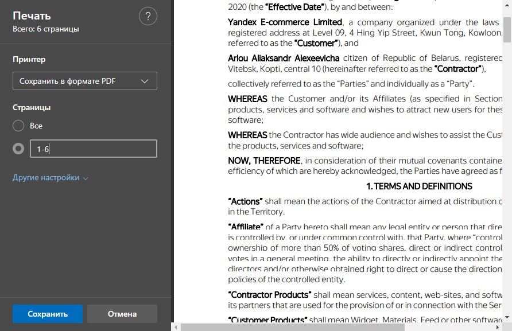Click the preview scroll-right arrow
This screenshot has height=331, width=512.
(498, 327)
